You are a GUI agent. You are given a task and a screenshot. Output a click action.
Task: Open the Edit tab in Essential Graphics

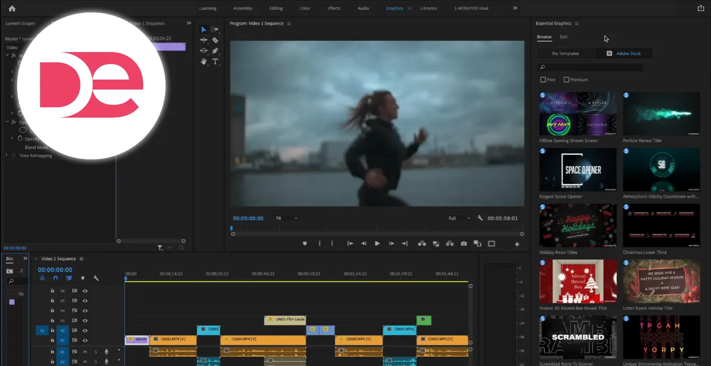click(x=564, y=37)
